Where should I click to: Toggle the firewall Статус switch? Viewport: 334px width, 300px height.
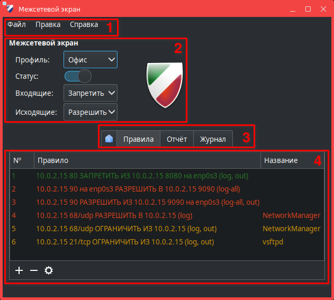(78, 76)
